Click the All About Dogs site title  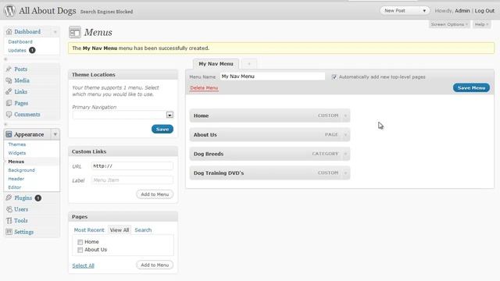point(48,11)
